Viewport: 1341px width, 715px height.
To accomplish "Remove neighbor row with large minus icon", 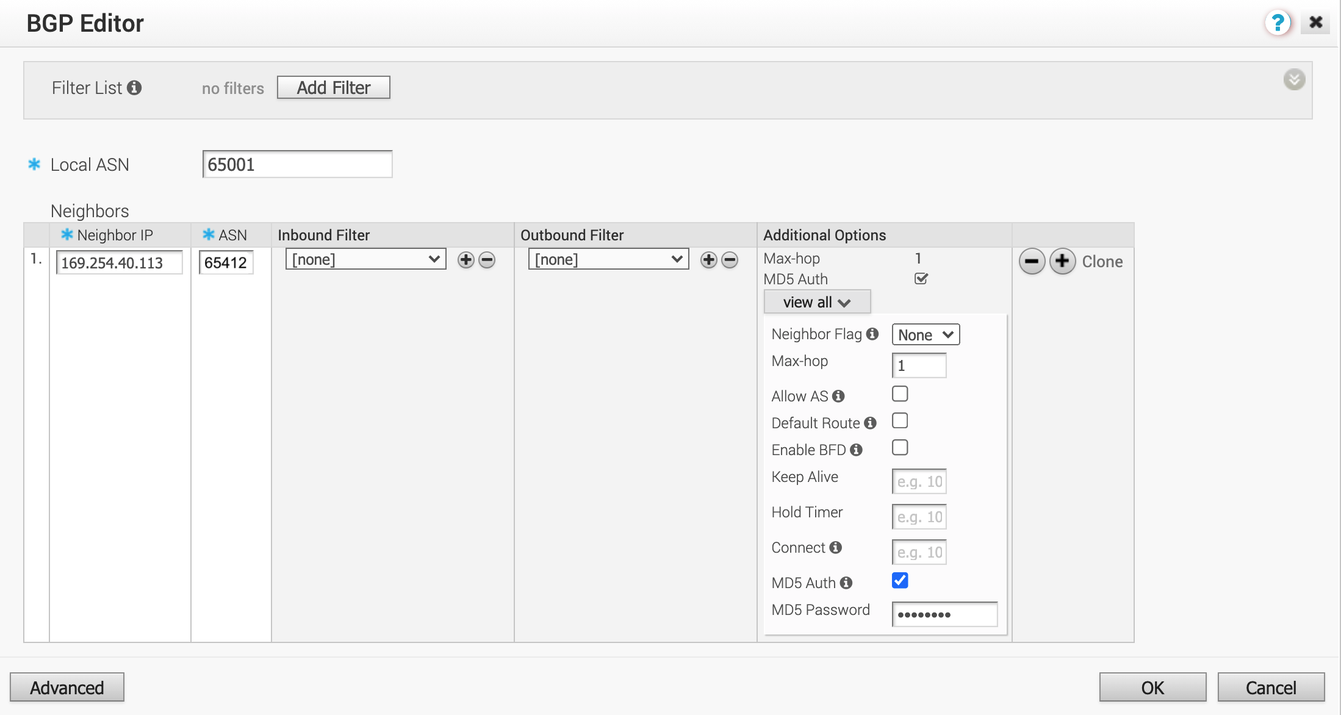I will click(1032, 262).
